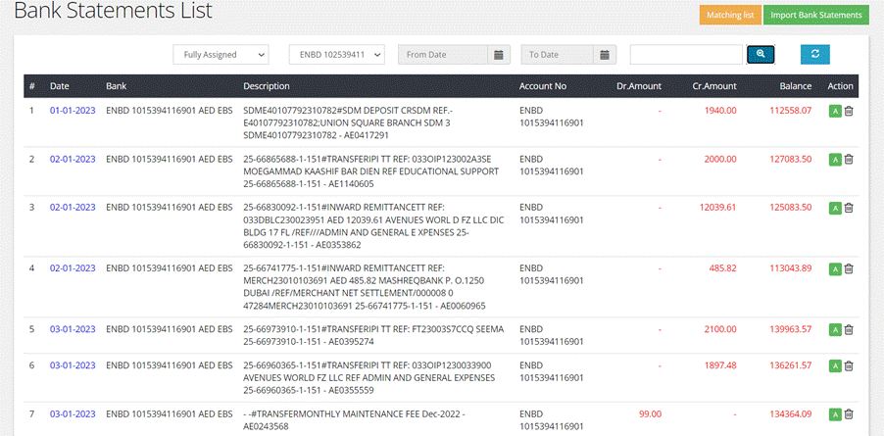Open date link in row 4
884x436 pixels.
tap(73, 268)
